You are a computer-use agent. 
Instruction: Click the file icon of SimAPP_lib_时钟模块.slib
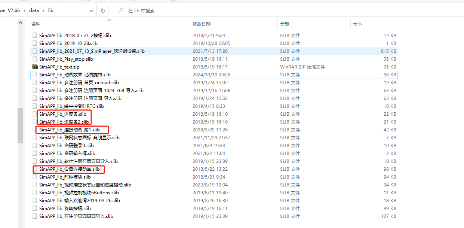(x=35, y=177)
